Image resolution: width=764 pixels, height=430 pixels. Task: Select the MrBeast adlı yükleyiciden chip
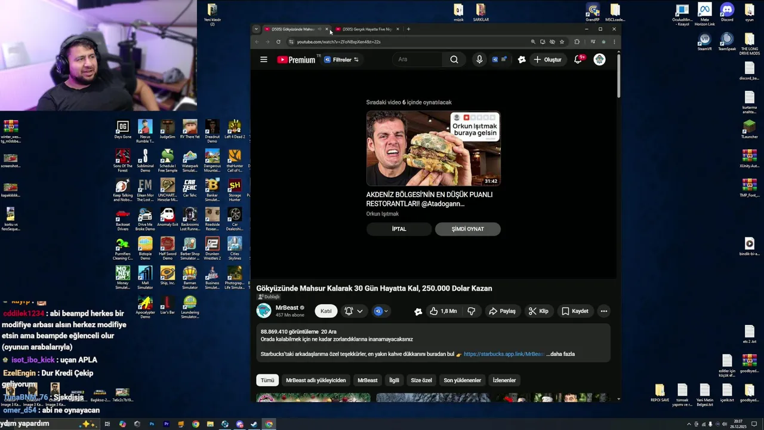coord(316,380)
